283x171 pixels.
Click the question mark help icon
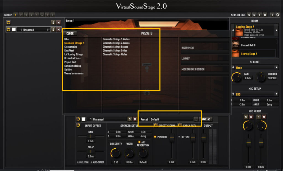(272, 15)
